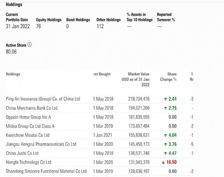Click first bought date for Midea Group
The image size is (224, 177).
tap(103, 126)
